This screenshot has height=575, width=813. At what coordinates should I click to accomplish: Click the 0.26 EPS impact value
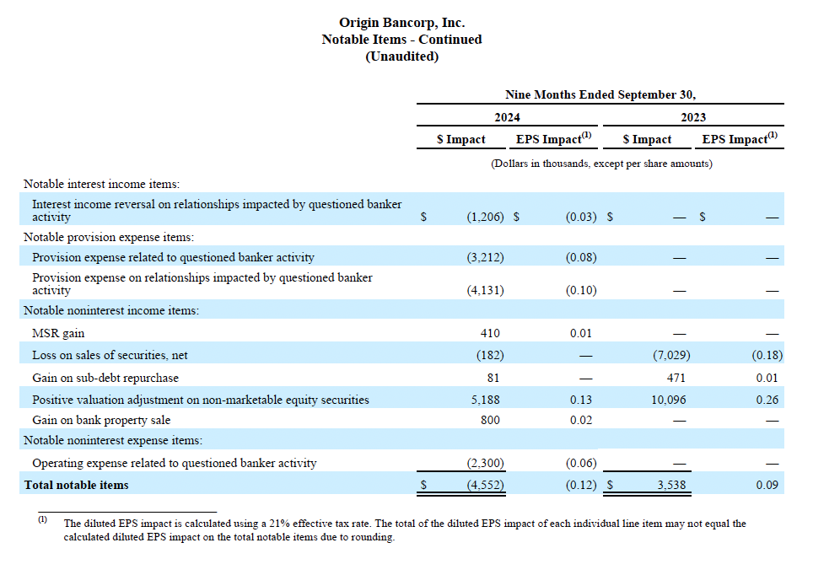pos(767,400)
